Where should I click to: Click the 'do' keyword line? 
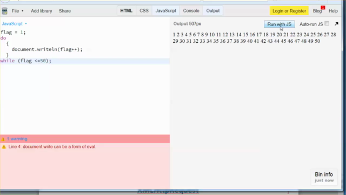pos(3,38)
